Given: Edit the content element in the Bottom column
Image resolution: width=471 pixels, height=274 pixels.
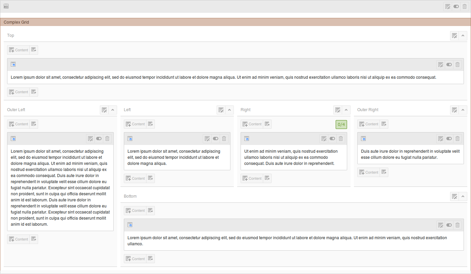Looking at the screenshot, I should point(440,225).
